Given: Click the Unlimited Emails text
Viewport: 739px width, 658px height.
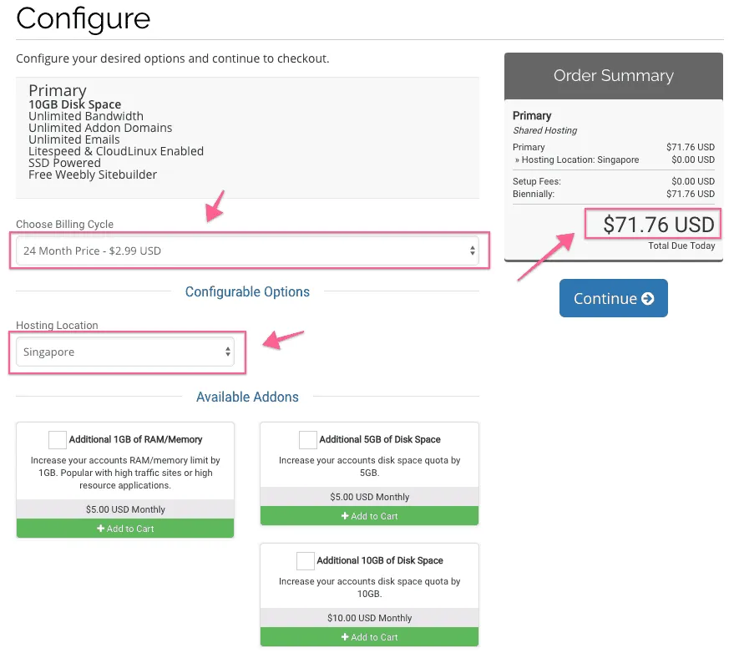Looking at the screenshot, I should pos(74,139).
